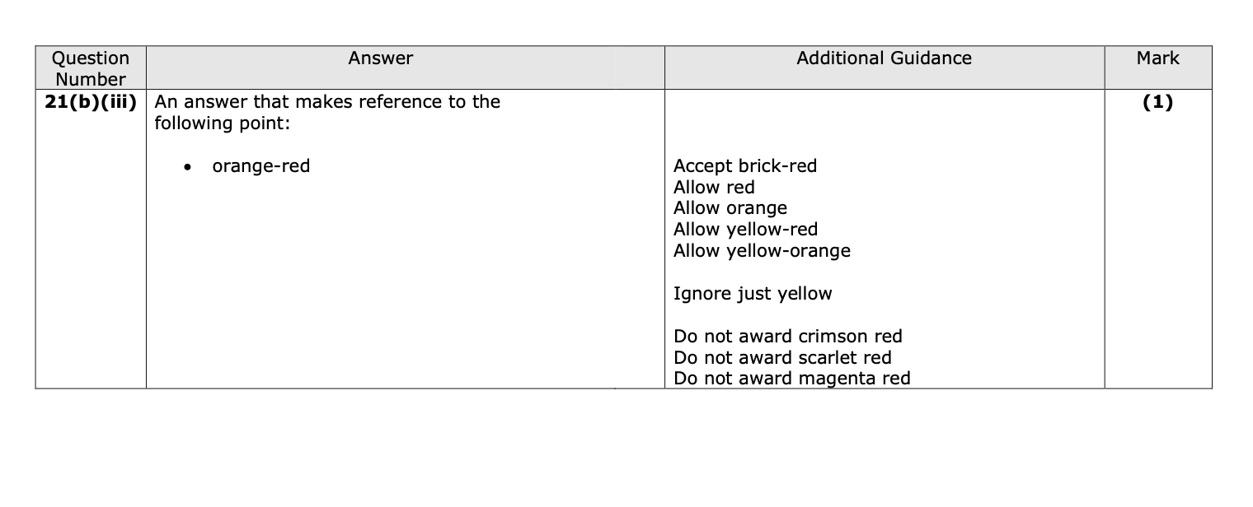Click the 'Allow red' guidance line

714,188
